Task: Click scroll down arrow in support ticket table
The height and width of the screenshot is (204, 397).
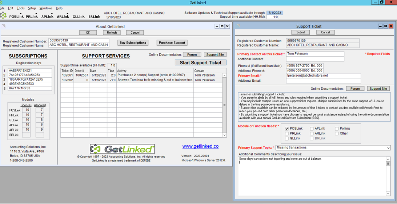Action: pos(224,135)
